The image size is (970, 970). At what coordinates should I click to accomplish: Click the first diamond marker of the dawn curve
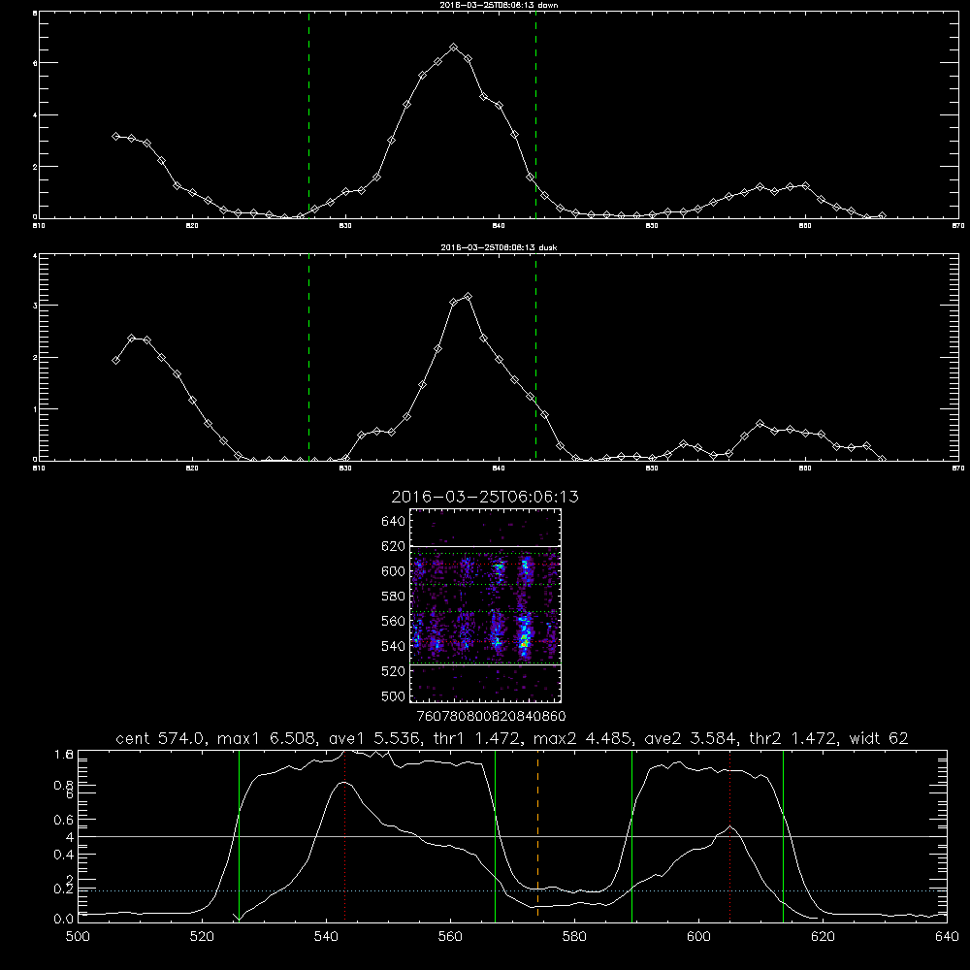click(115, 136)
